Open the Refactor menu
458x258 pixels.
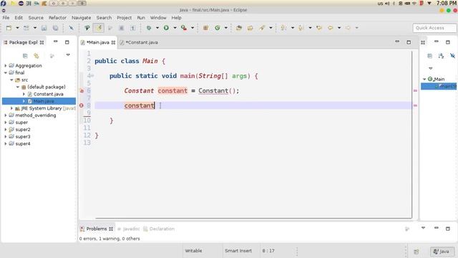click(57, 17)
